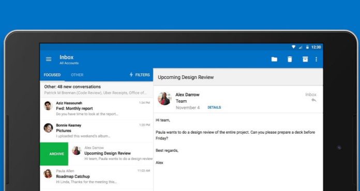The image size is (360, 191).
Task: Click the lightning bolt filters icon
Action: pyautogui.click(x=131, y=75)
